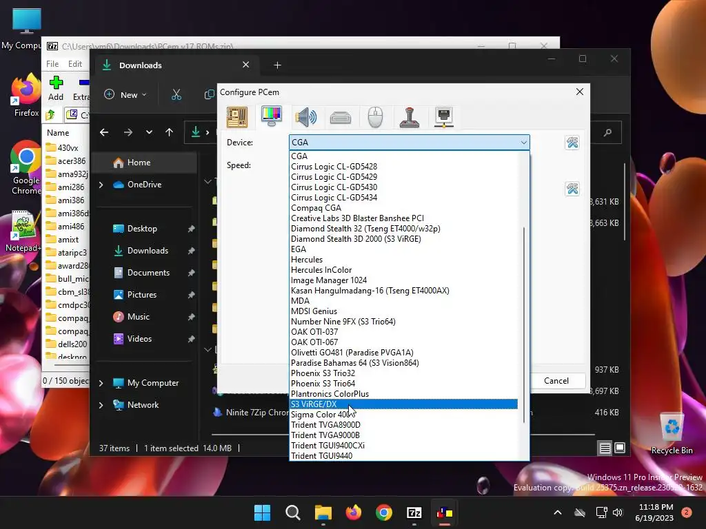Image resolution: width=706 pixels, height=529 pixels.
Task: Expand Network in the sidebar
Action: click(x=101, y=405)
